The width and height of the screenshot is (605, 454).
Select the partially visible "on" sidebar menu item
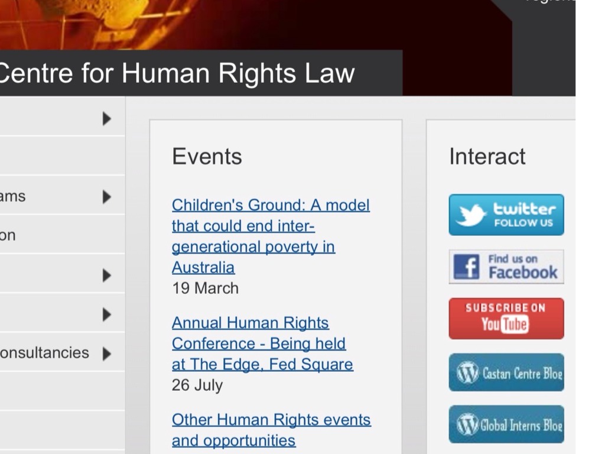click(8, 235)
